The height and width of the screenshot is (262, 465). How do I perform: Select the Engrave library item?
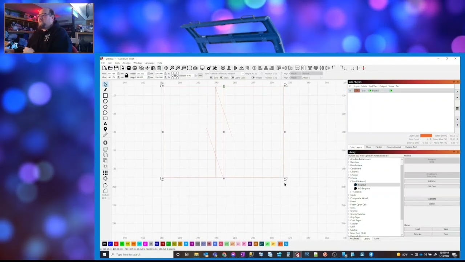coord(376,184)
